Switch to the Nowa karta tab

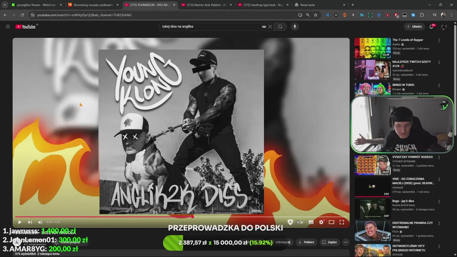(x=320, y=5)
